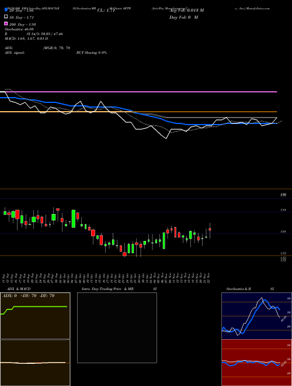Click the white 50 Day legend swatch
The height and width of the screenshot is (386, 292).
click(6, 17)
